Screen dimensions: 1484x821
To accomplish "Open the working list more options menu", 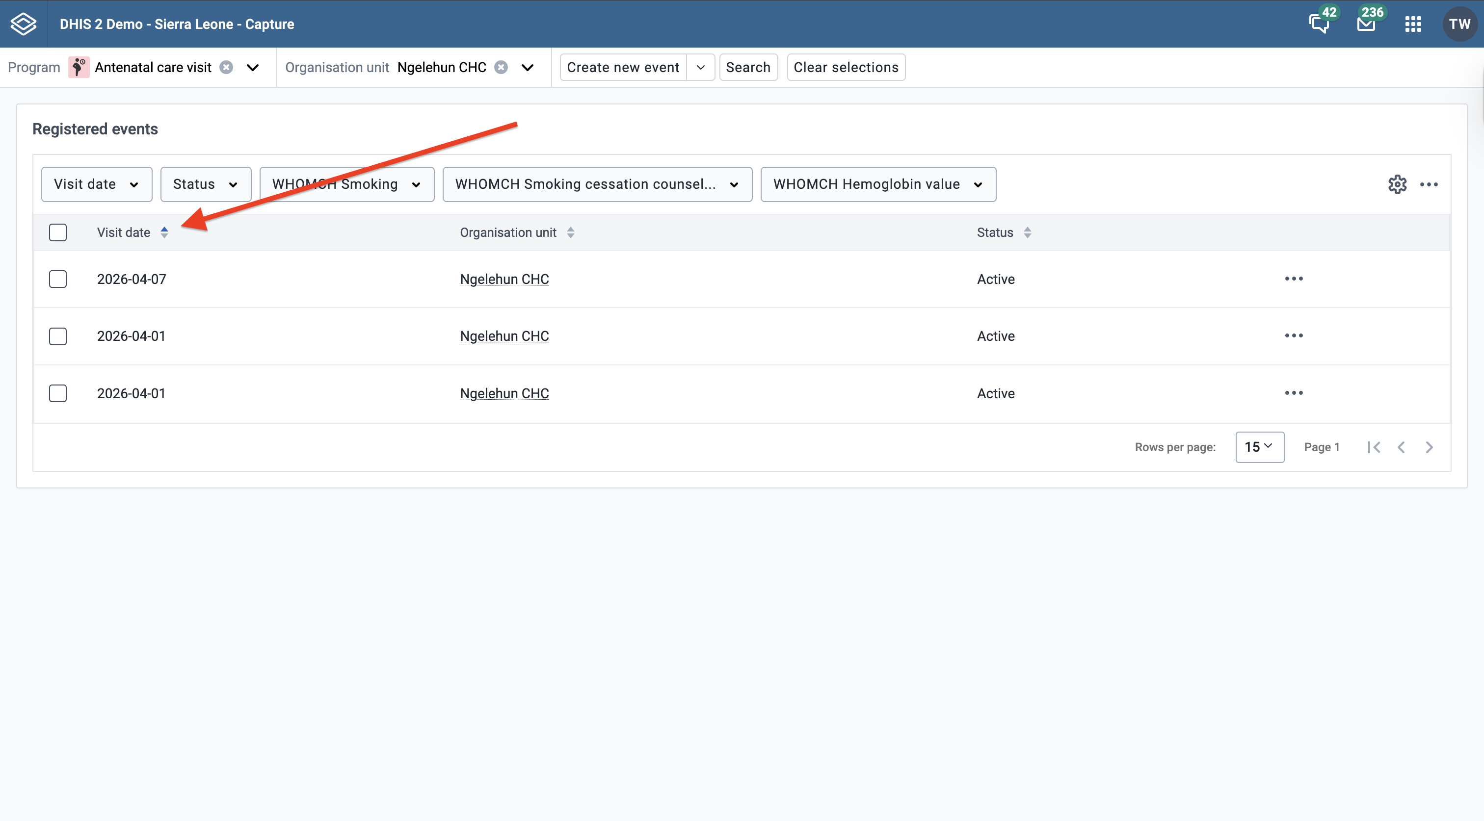I will pyautogui.click(x=1429, y=184).
